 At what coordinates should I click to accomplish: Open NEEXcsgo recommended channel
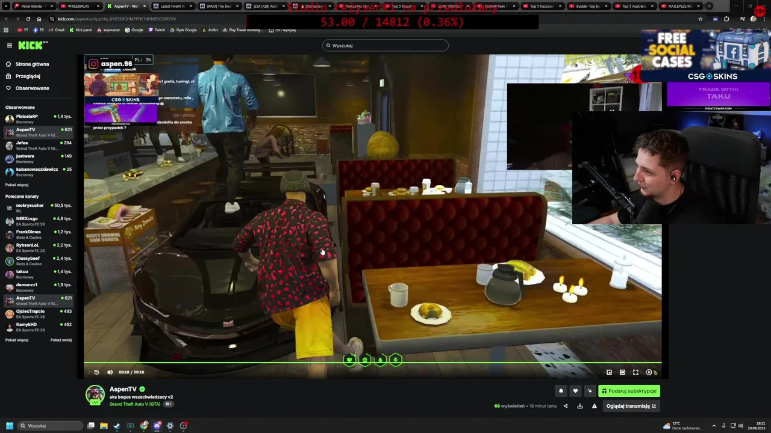pyautogui.click(x=39, y=221)
